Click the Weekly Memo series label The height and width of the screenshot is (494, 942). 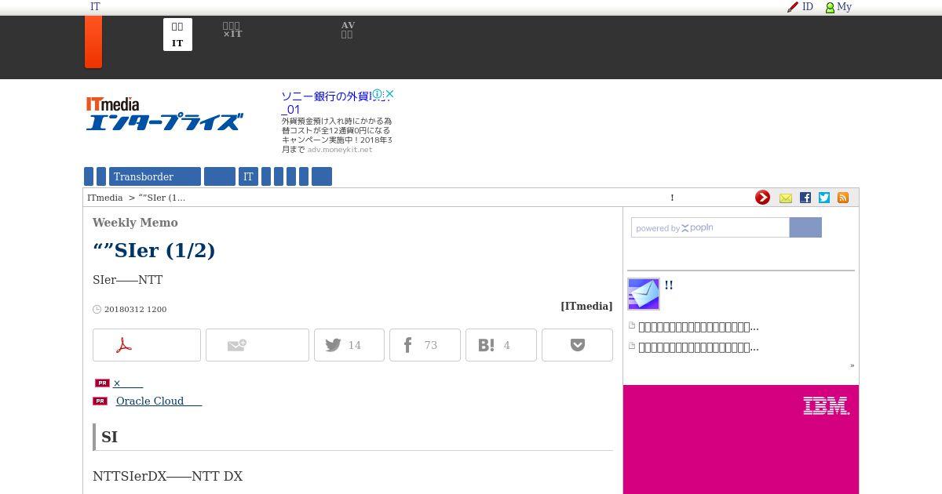coord(135,223)
